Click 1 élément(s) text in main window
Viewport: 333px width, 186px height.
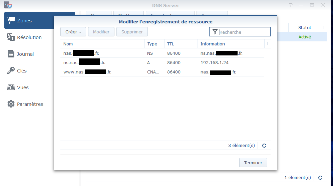coord(298,177)
